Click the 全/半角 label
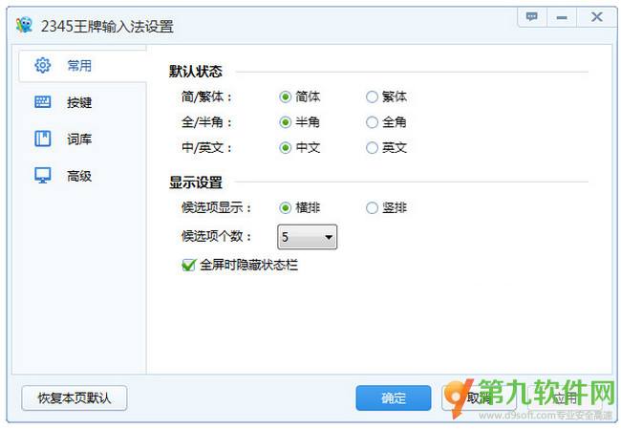621x429 pixels. 206,122
